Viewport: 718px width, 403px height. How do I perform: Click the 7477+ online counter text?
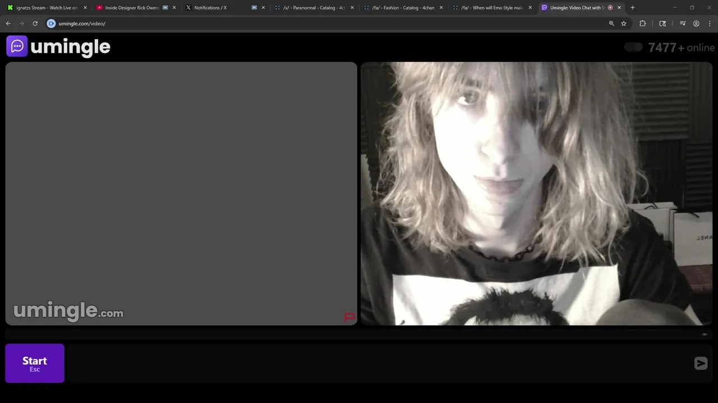(x=682, y=48)
